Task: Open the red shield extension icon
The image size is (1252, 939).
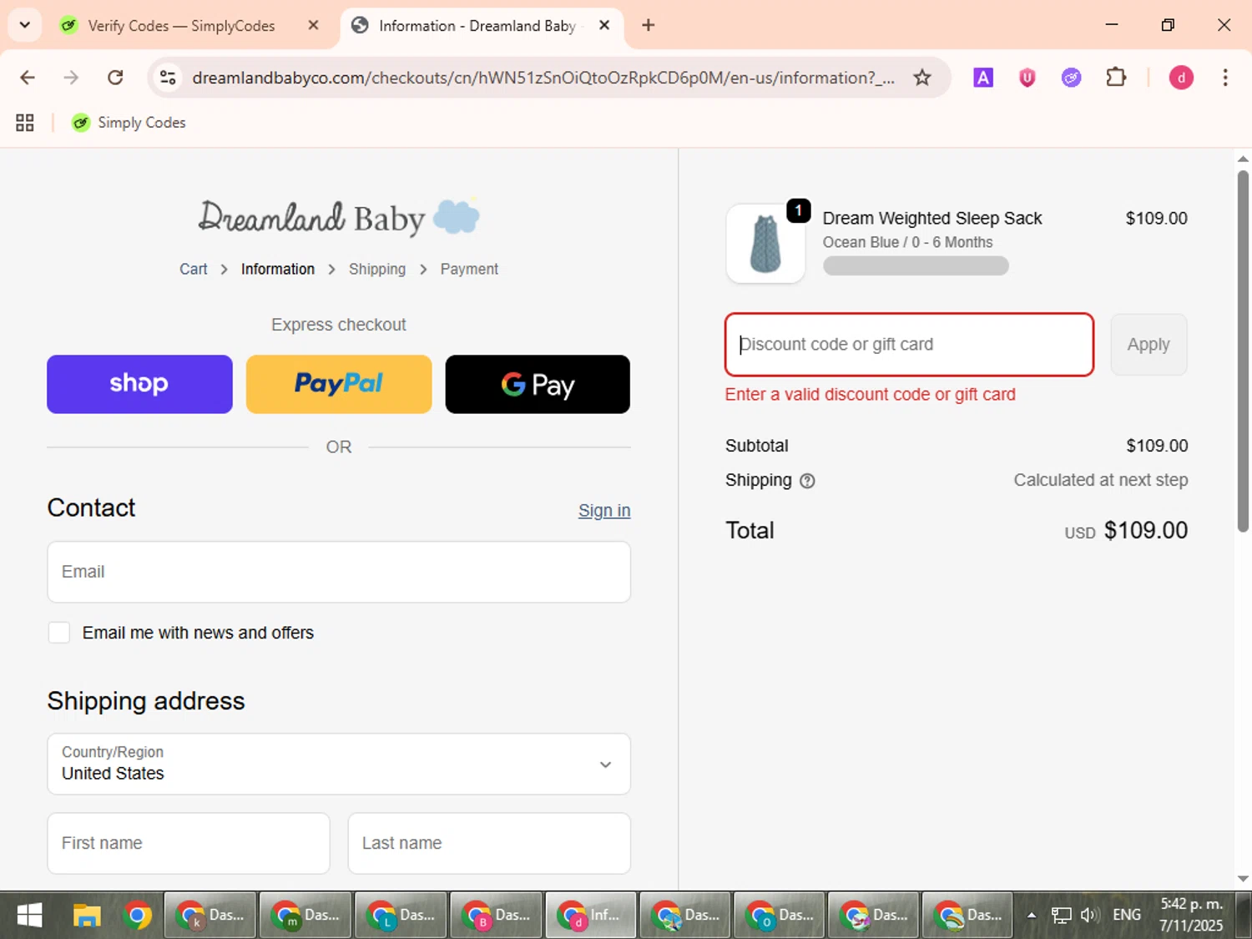Action: click(x=1027, y=78)
